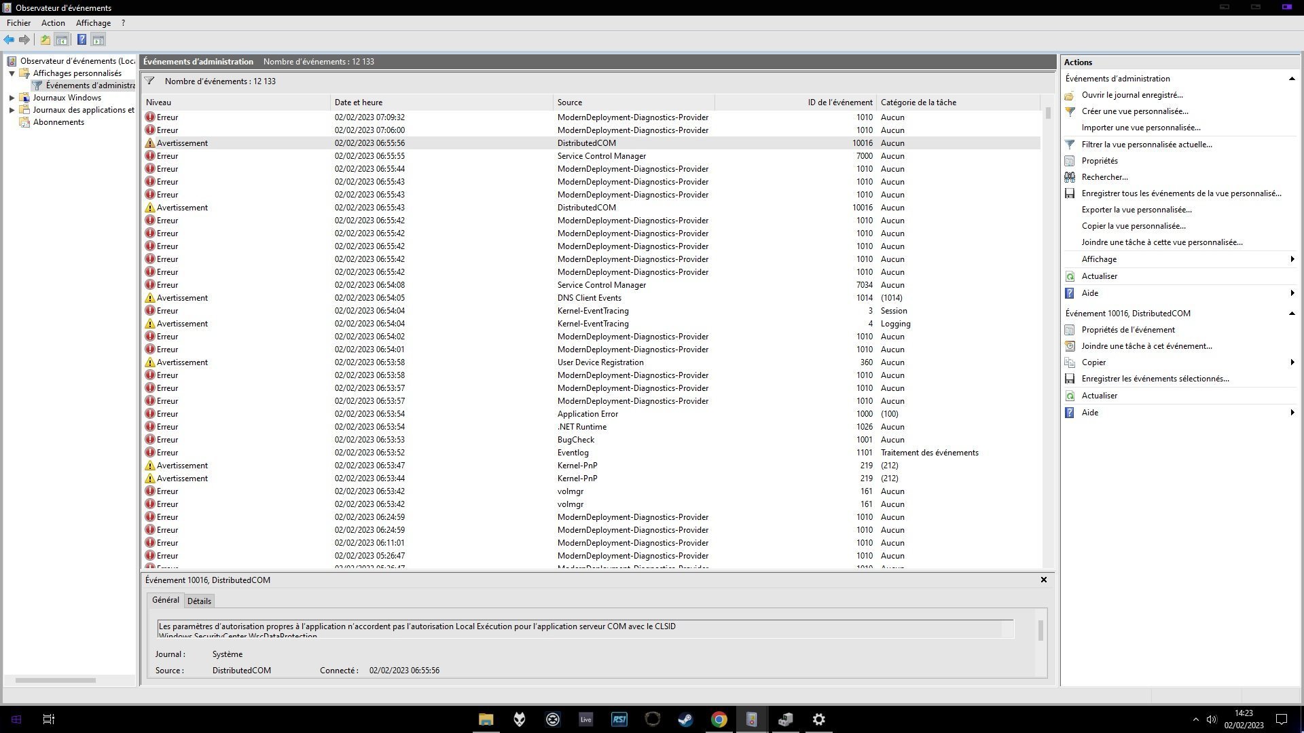
Task: Click Exporter la vue personnalisée action
Action: (1136, 210)
